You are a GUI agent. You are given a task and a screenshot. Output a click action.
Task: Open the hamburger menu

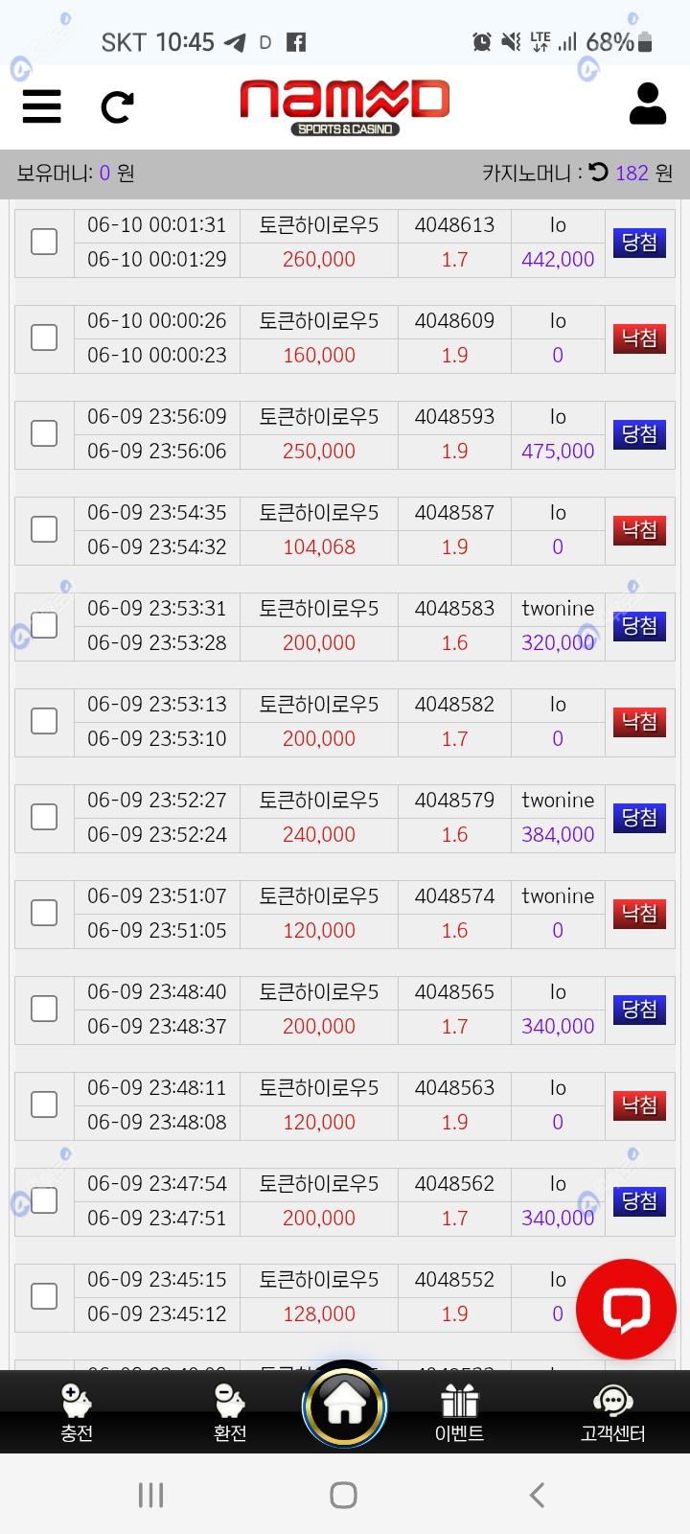click(x=42, y=105)
